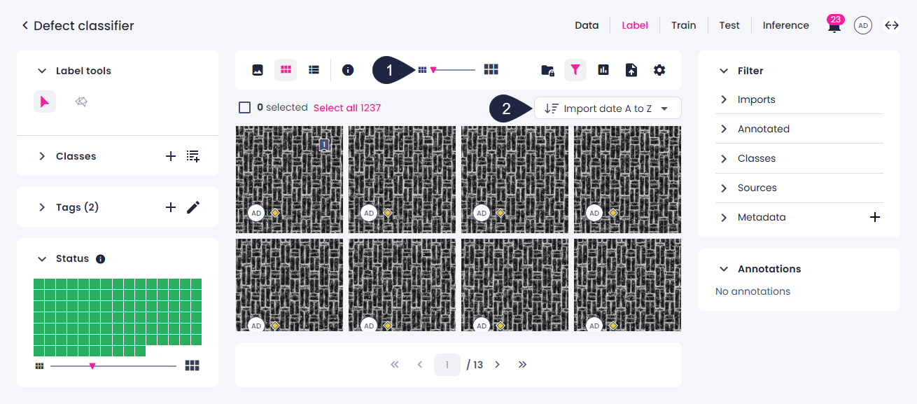The image size is (917, 404).
Task: Collapse the Filter panel
Action: click(x=724, y=71)
